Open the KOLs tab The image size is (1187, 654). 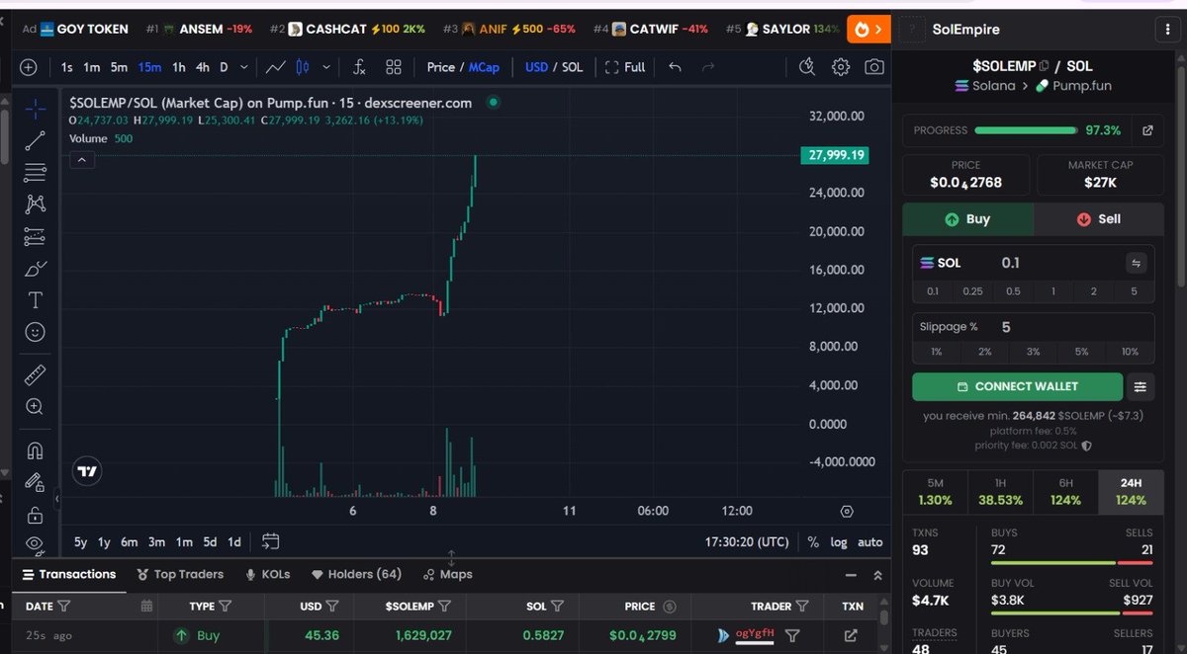pyautogui.click(x=268, y=574)
